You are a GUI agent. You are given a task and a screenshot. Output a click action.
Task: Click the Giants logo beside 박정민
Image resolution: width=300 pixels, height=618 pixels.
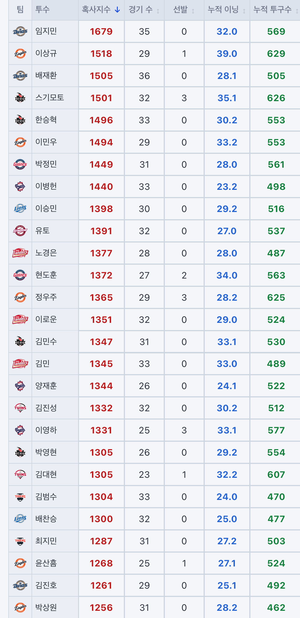click(20, 164)
